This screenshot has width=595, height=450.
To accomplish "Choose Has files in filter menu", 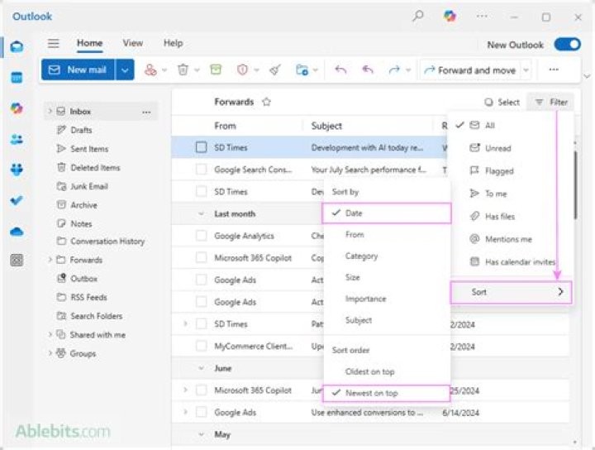I will coord(510,217).
